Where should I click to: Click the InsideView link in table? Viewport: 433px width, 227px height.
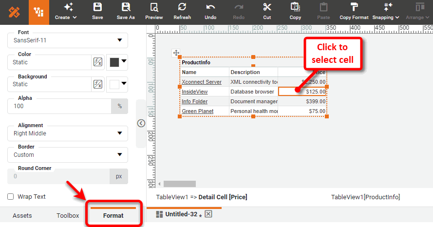[x=195, y=92]
